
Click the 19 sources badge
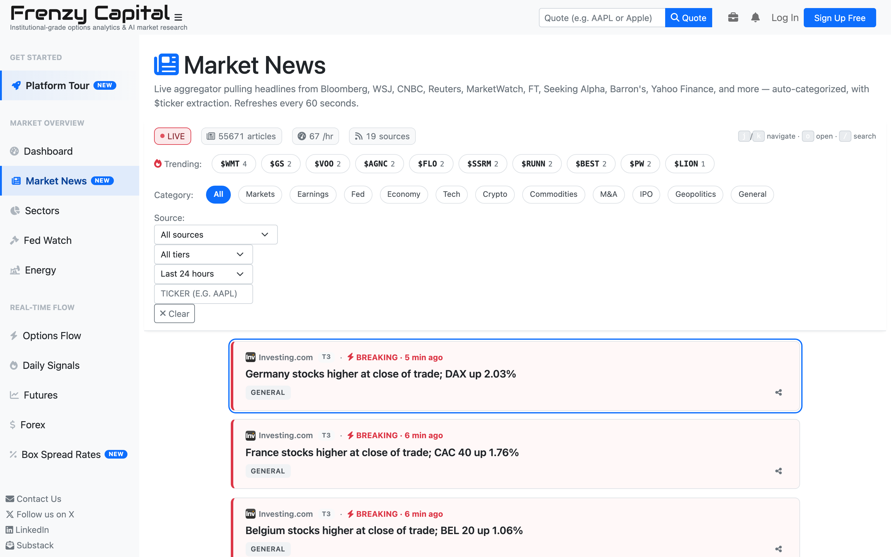(382, 136)
